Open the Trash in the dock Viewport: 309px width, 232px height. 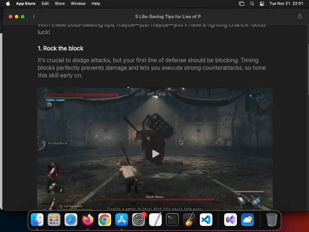point(272,219)
